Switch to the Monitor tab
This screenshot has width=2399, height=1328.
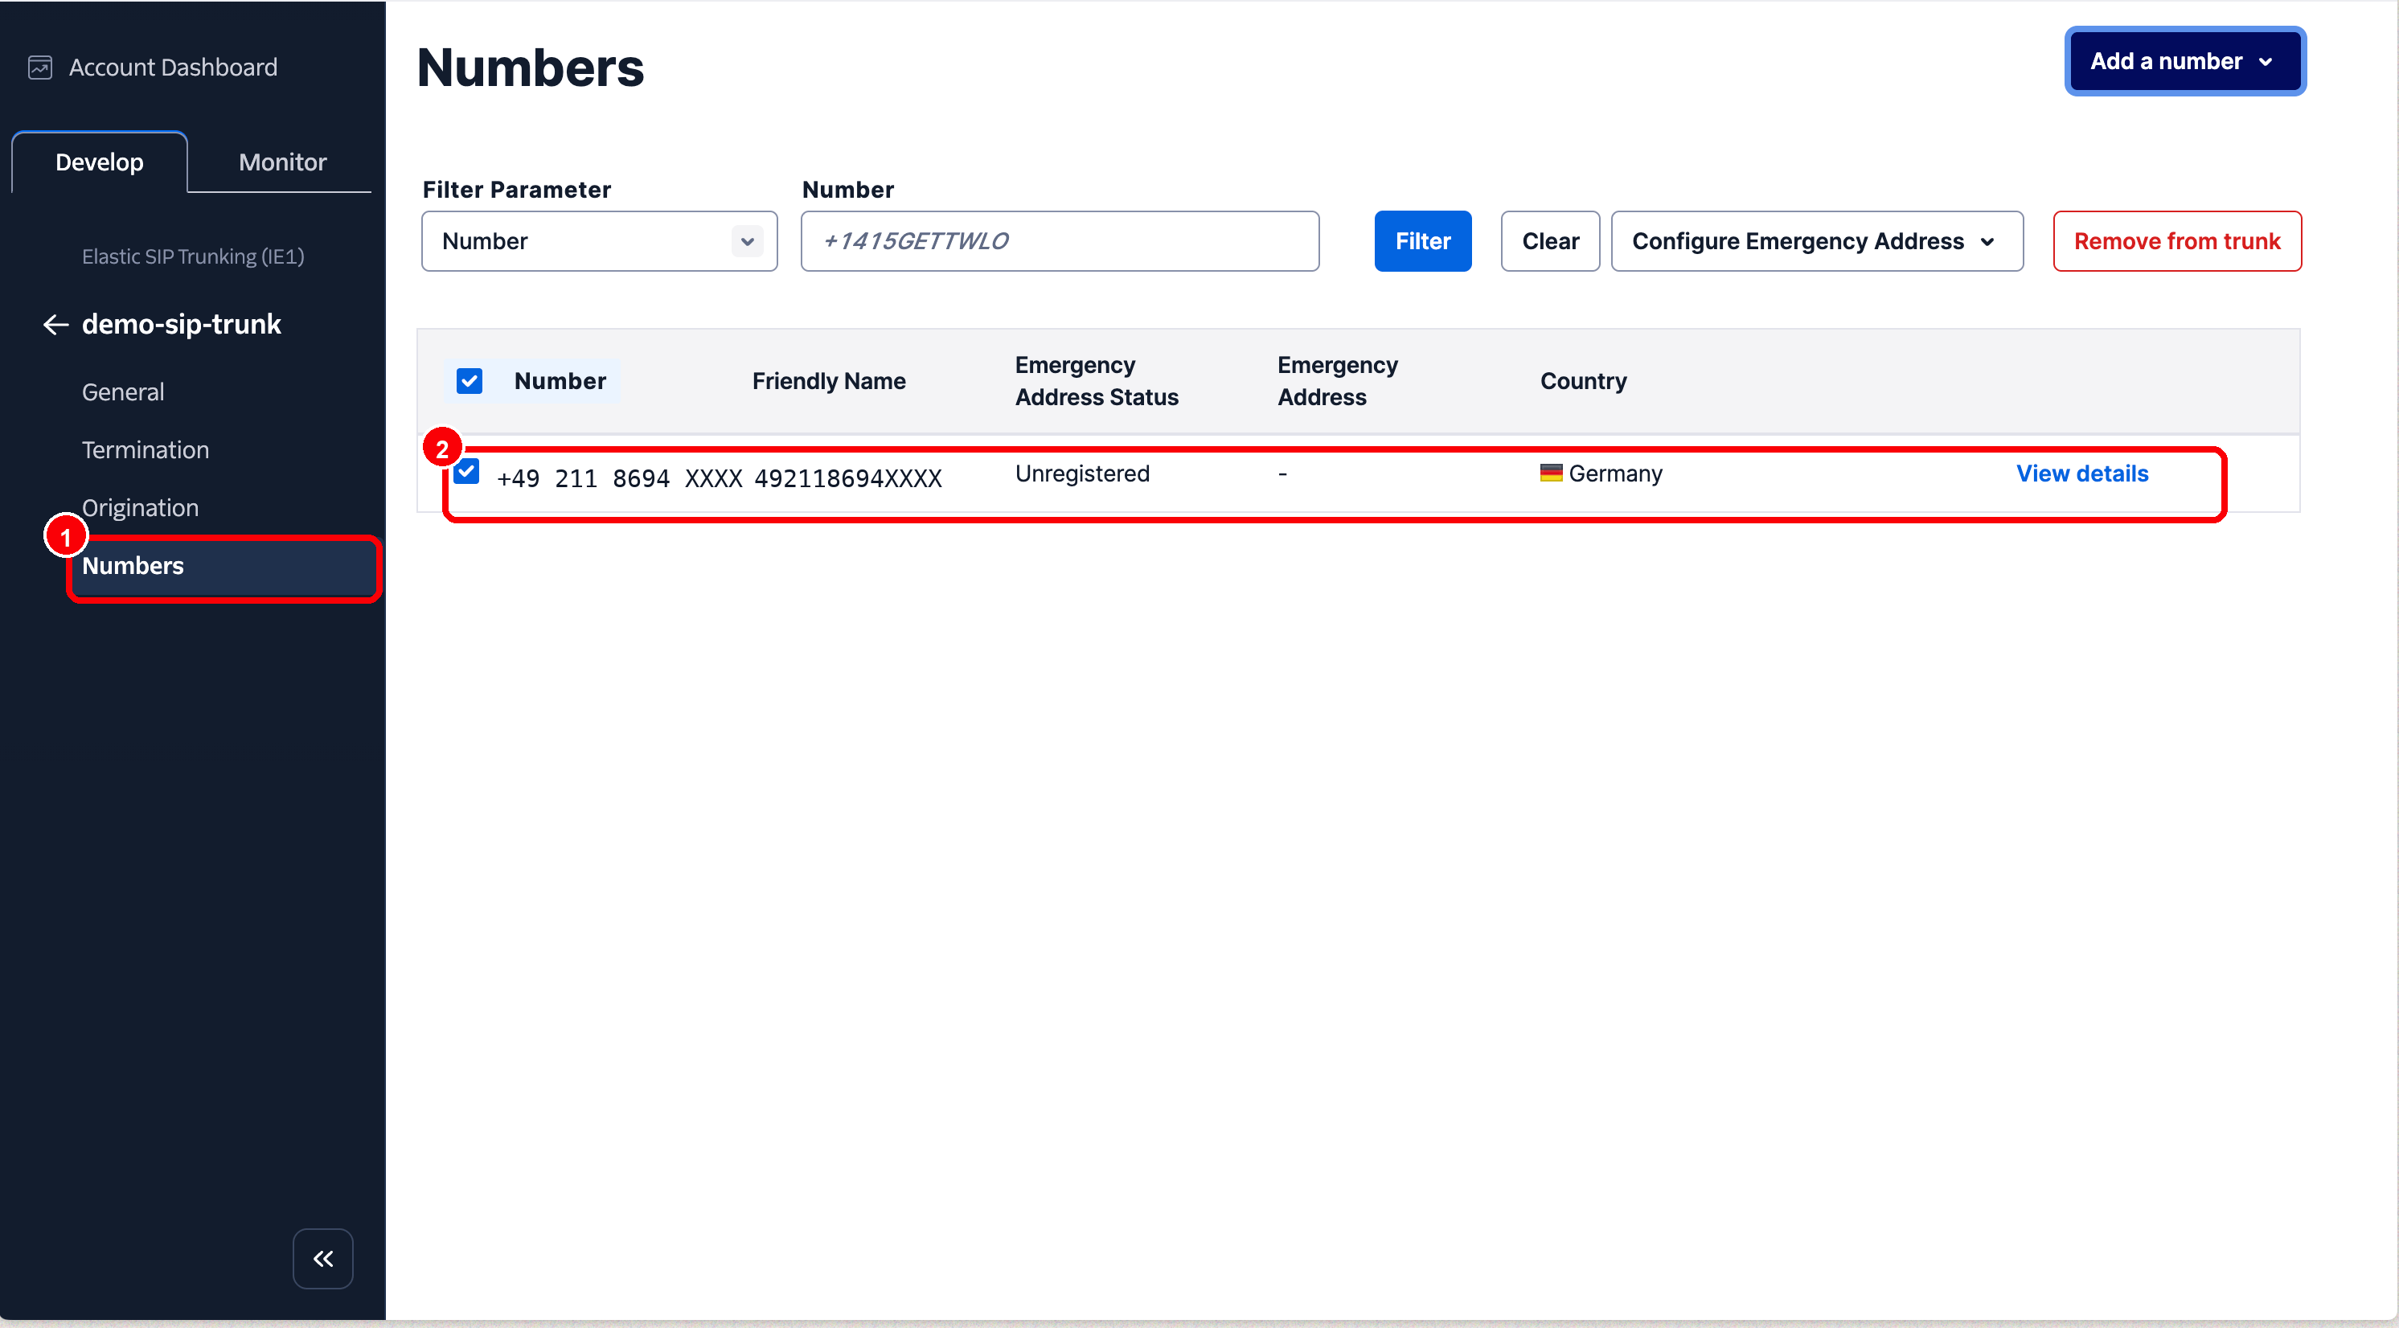pos(282,162)
